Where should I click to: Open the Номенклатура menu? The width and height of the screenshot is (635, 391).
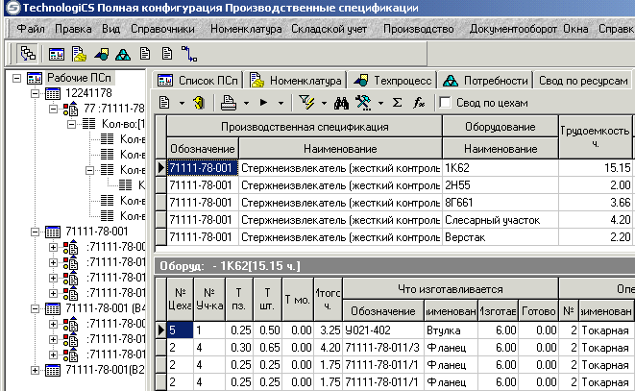pyautogui.click(x=246, y=29)
